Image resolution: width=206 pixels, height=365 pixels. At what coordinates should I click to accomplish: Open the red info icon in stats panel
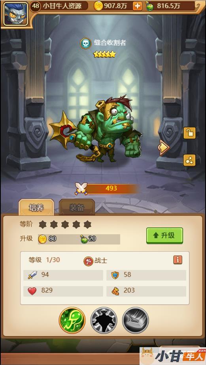[178, 260]
